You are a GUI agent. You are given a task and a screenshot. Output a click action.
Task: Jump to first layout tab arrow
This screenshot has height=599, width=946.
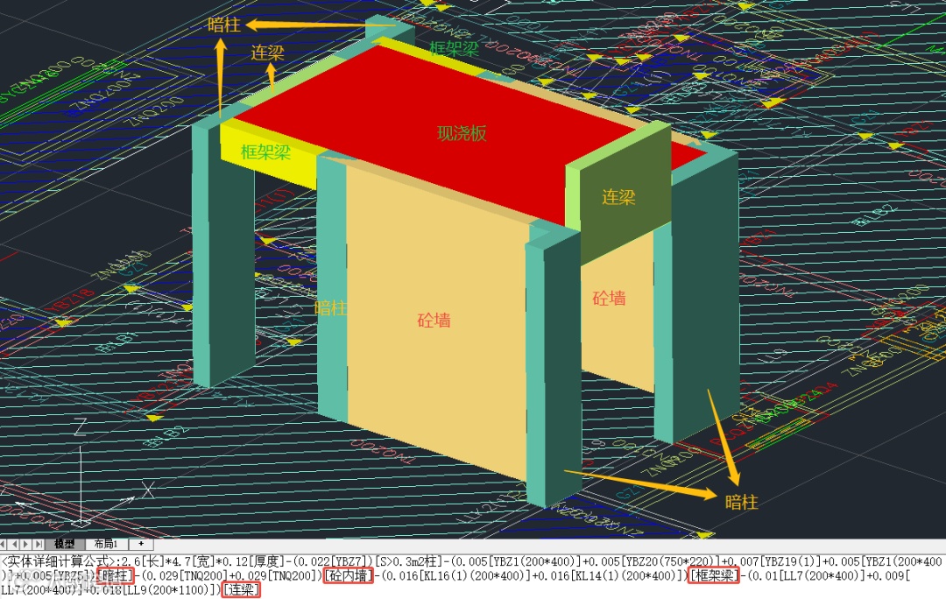pos(4,544)
